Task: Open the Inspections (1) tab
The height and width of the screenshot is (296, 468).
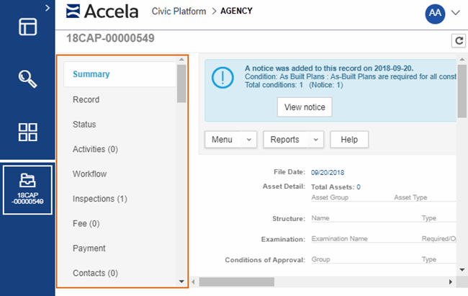Action: click(99, 199)
